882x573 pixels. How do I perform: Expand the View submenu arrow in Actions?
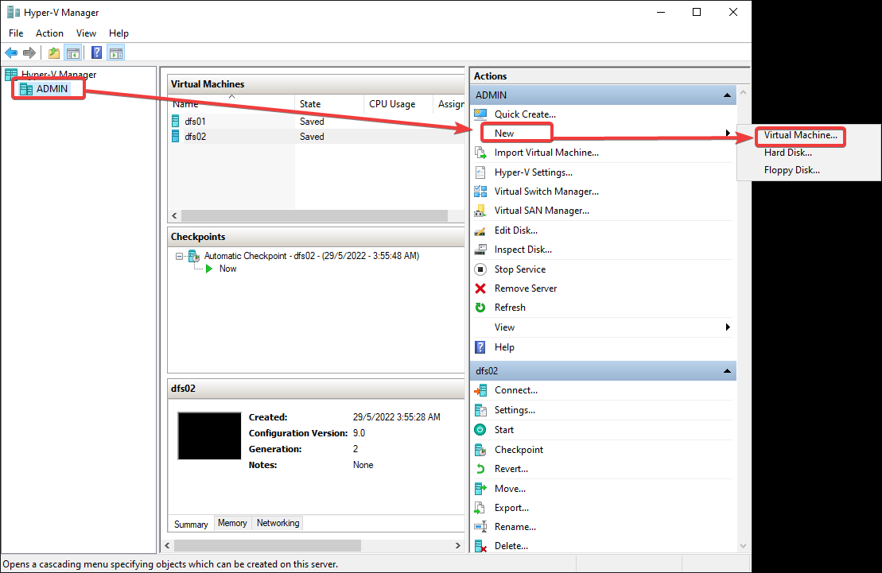pos(728,327)
